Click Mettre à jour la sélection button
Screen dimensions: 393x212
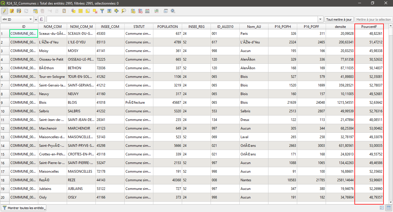[x=373, y=20]
